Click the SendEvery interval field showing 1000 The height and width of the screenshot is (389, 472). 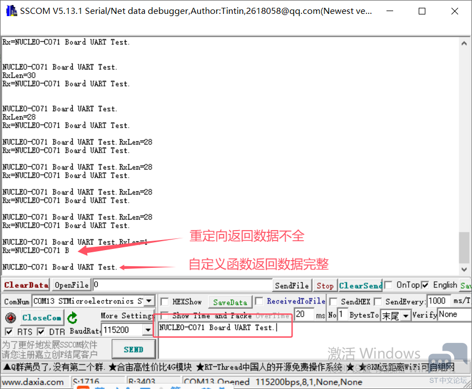coord(438,301)
